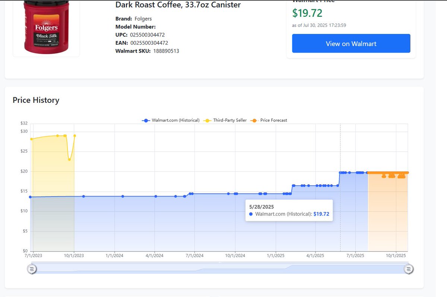Click the 1/1/2025 x-axis label

coord(276,256)
